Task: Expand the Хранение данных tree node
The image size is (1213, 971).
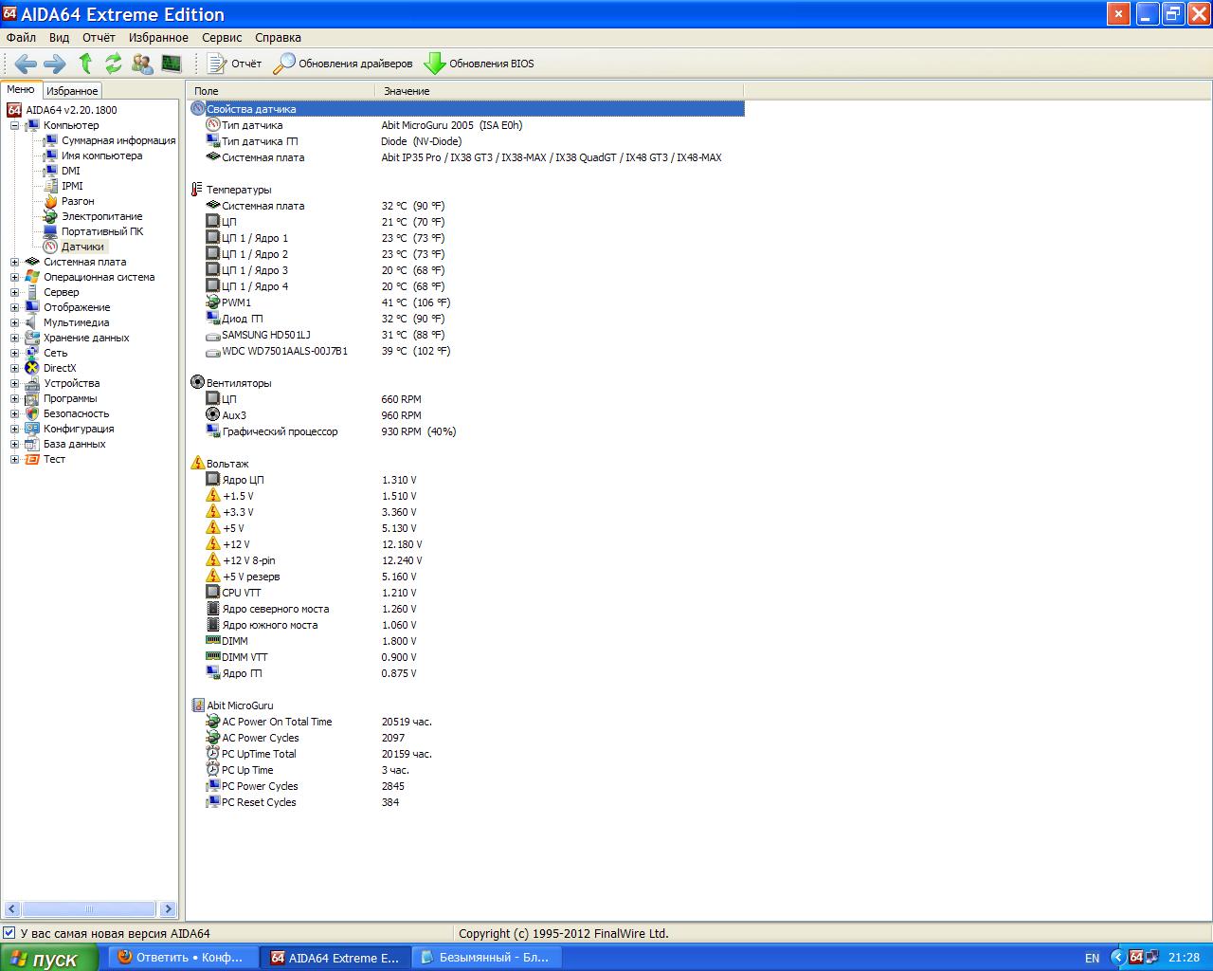Action: pyautogui.click(x=14, y=338)
